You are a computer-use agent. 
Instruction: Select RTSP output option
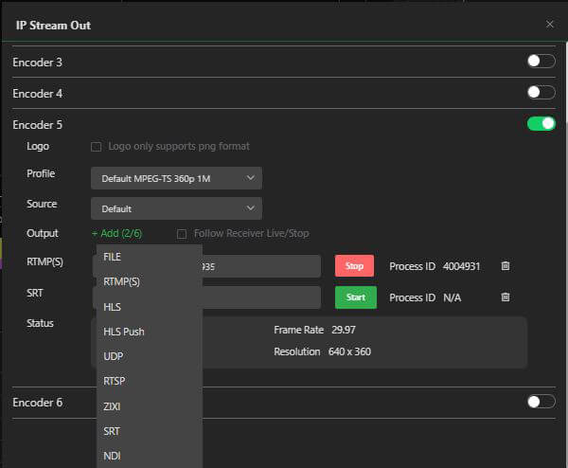(x=115, y=381)
